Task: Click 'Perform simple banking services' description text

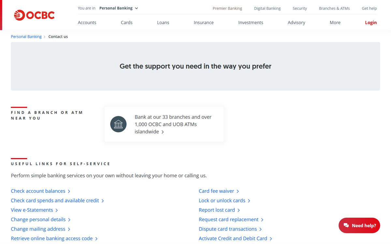Action: tap(109, 175)
